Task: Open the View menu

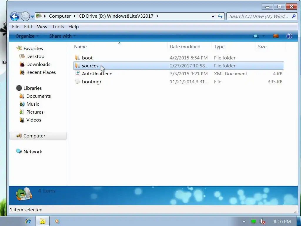Action: point(42,27)
